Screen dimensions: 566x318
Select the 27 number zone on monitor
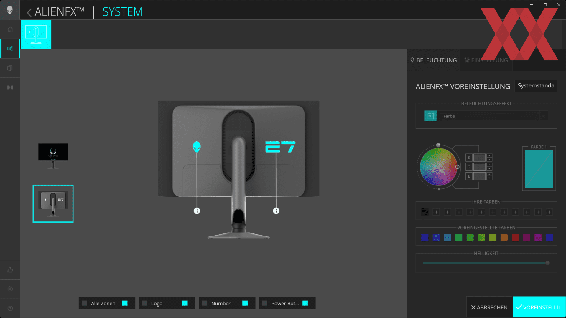[280, 147]
